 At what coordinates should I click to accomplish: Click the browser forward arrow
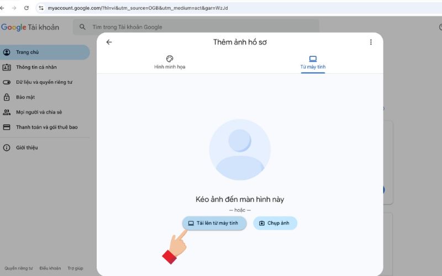pyautogui.click(x=14, y=8)
